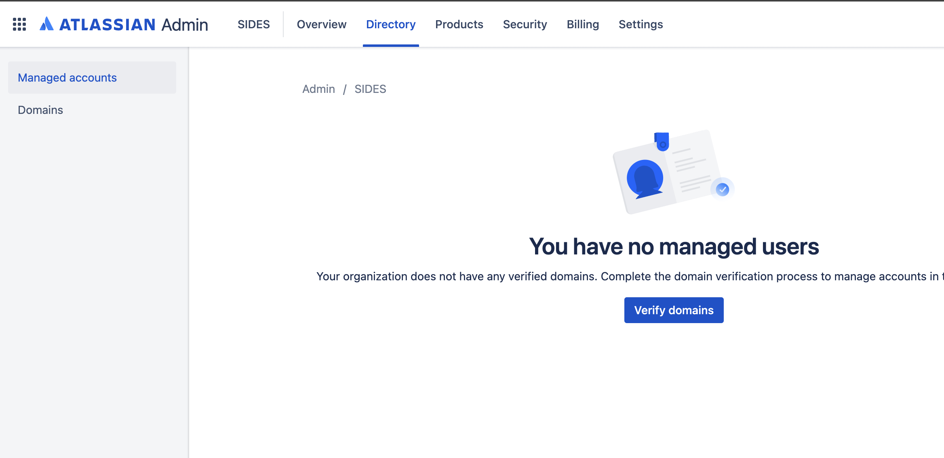Screen dimensions: 944x458
Task: Open the Settings section
Action: click(640, 24)
